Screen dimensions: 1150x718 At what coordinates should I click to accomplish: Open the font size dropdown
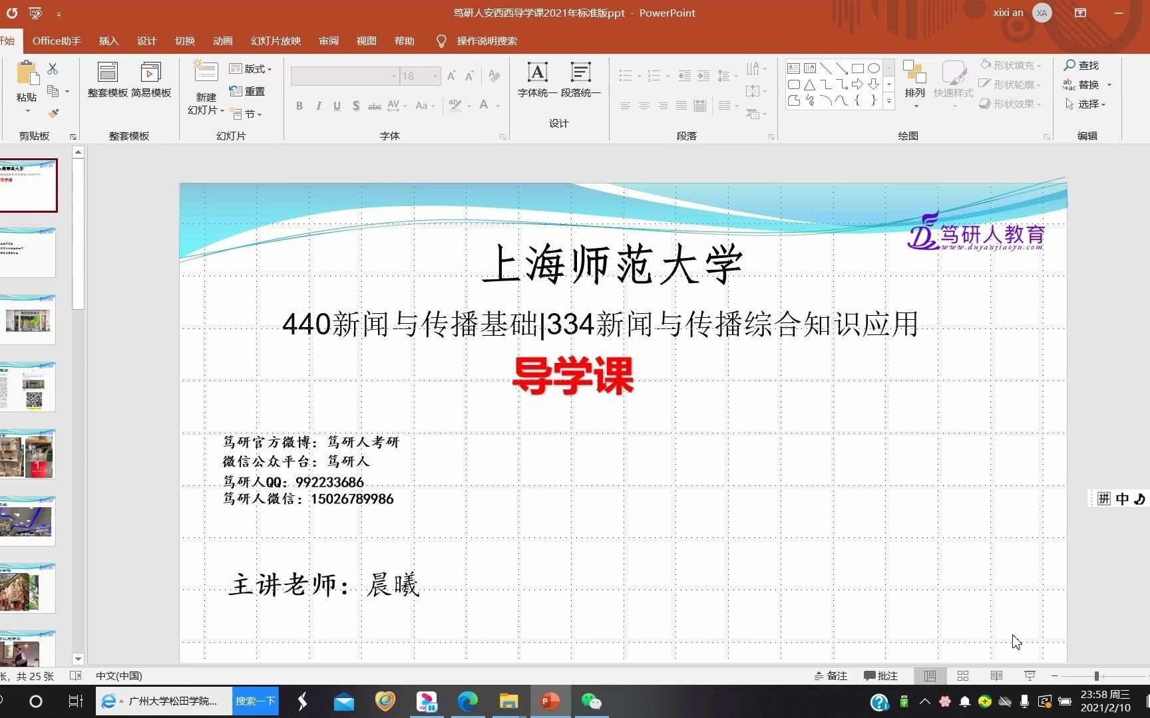(435, 76)
